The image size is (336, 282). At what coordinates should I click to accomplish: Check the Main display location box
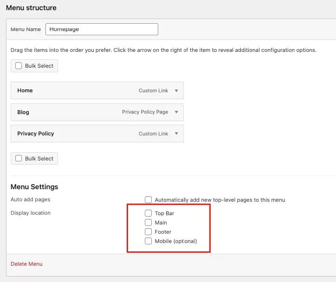click(148, 223)
